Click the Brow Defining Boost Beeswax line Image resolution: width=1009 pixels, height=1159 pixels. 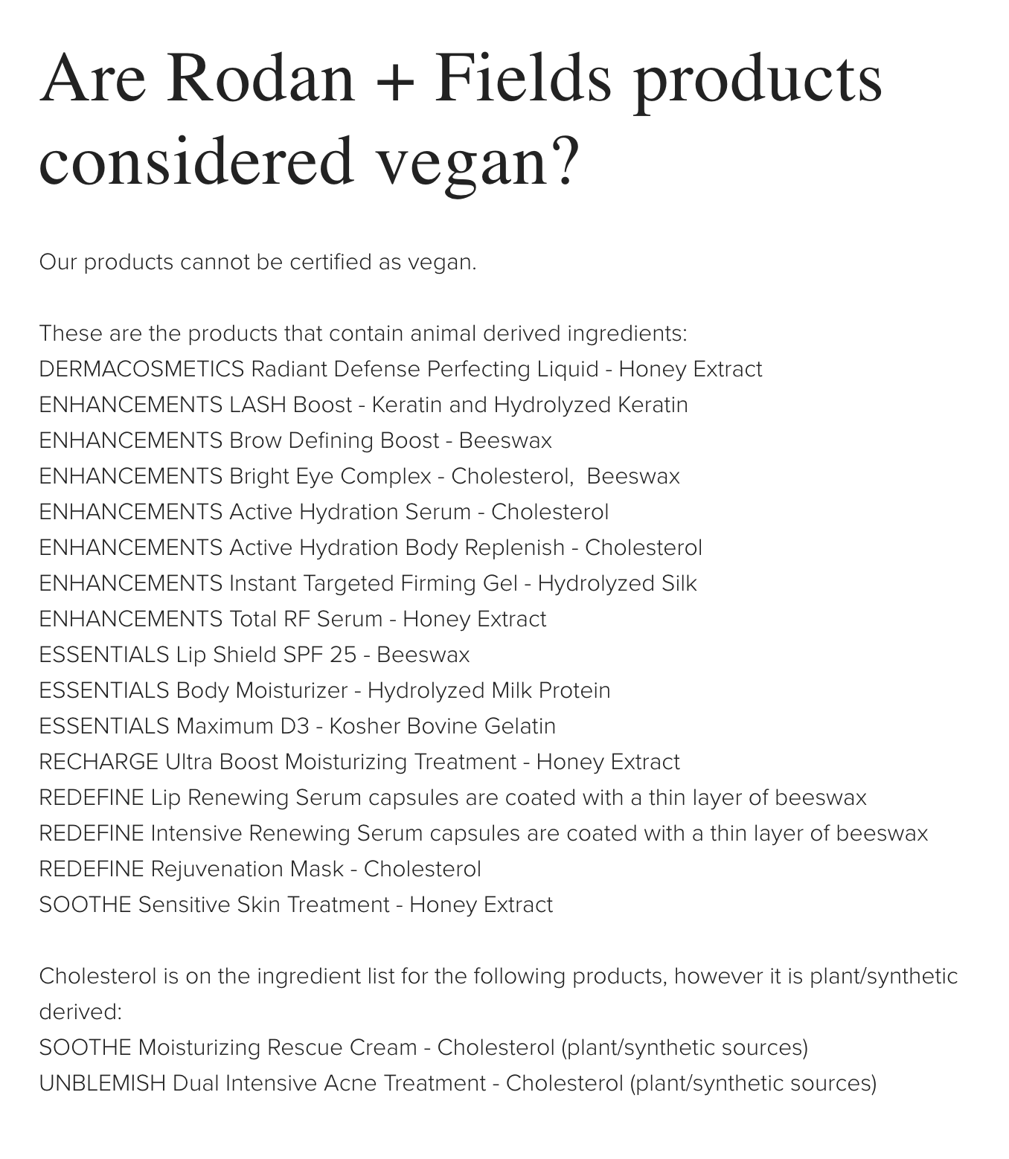tap(295, 441)
